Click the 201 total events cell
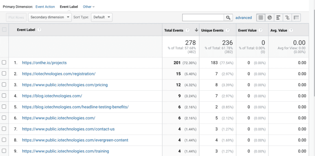This screenshot has width=315, height=156. click(x=177, y=63)
